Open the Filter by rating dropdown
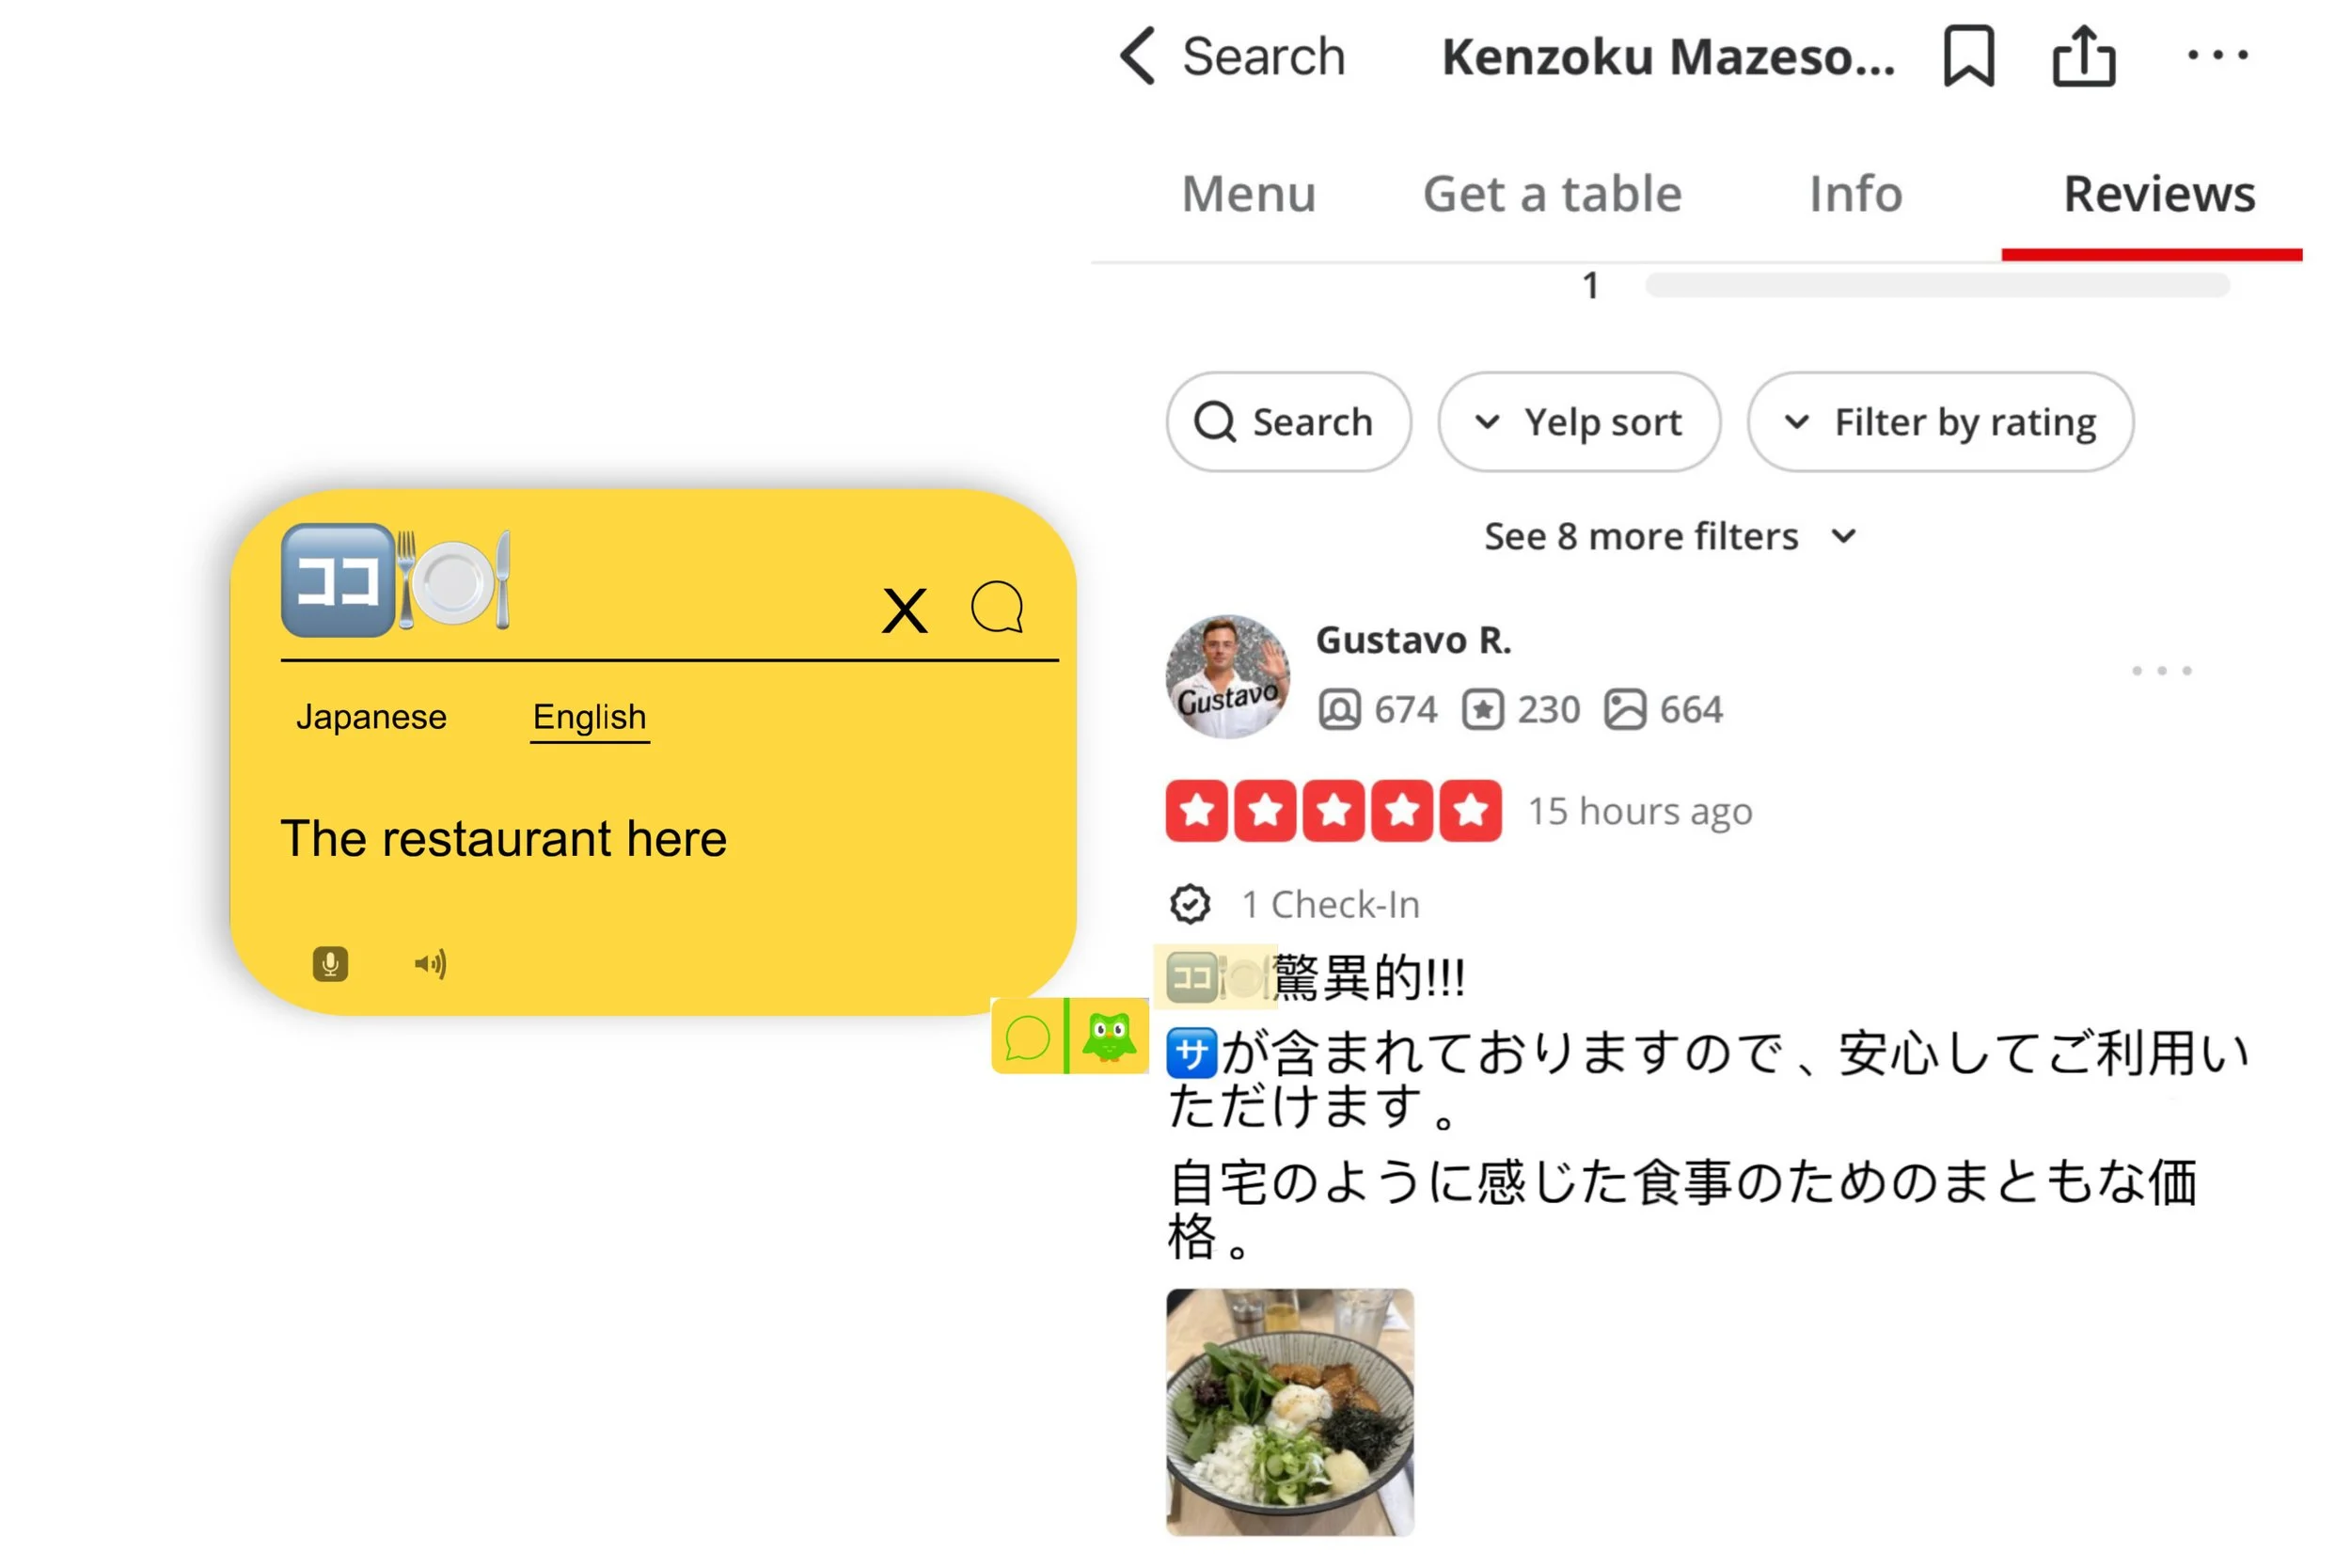Screen dimensions: 2351x1568 1940,422
